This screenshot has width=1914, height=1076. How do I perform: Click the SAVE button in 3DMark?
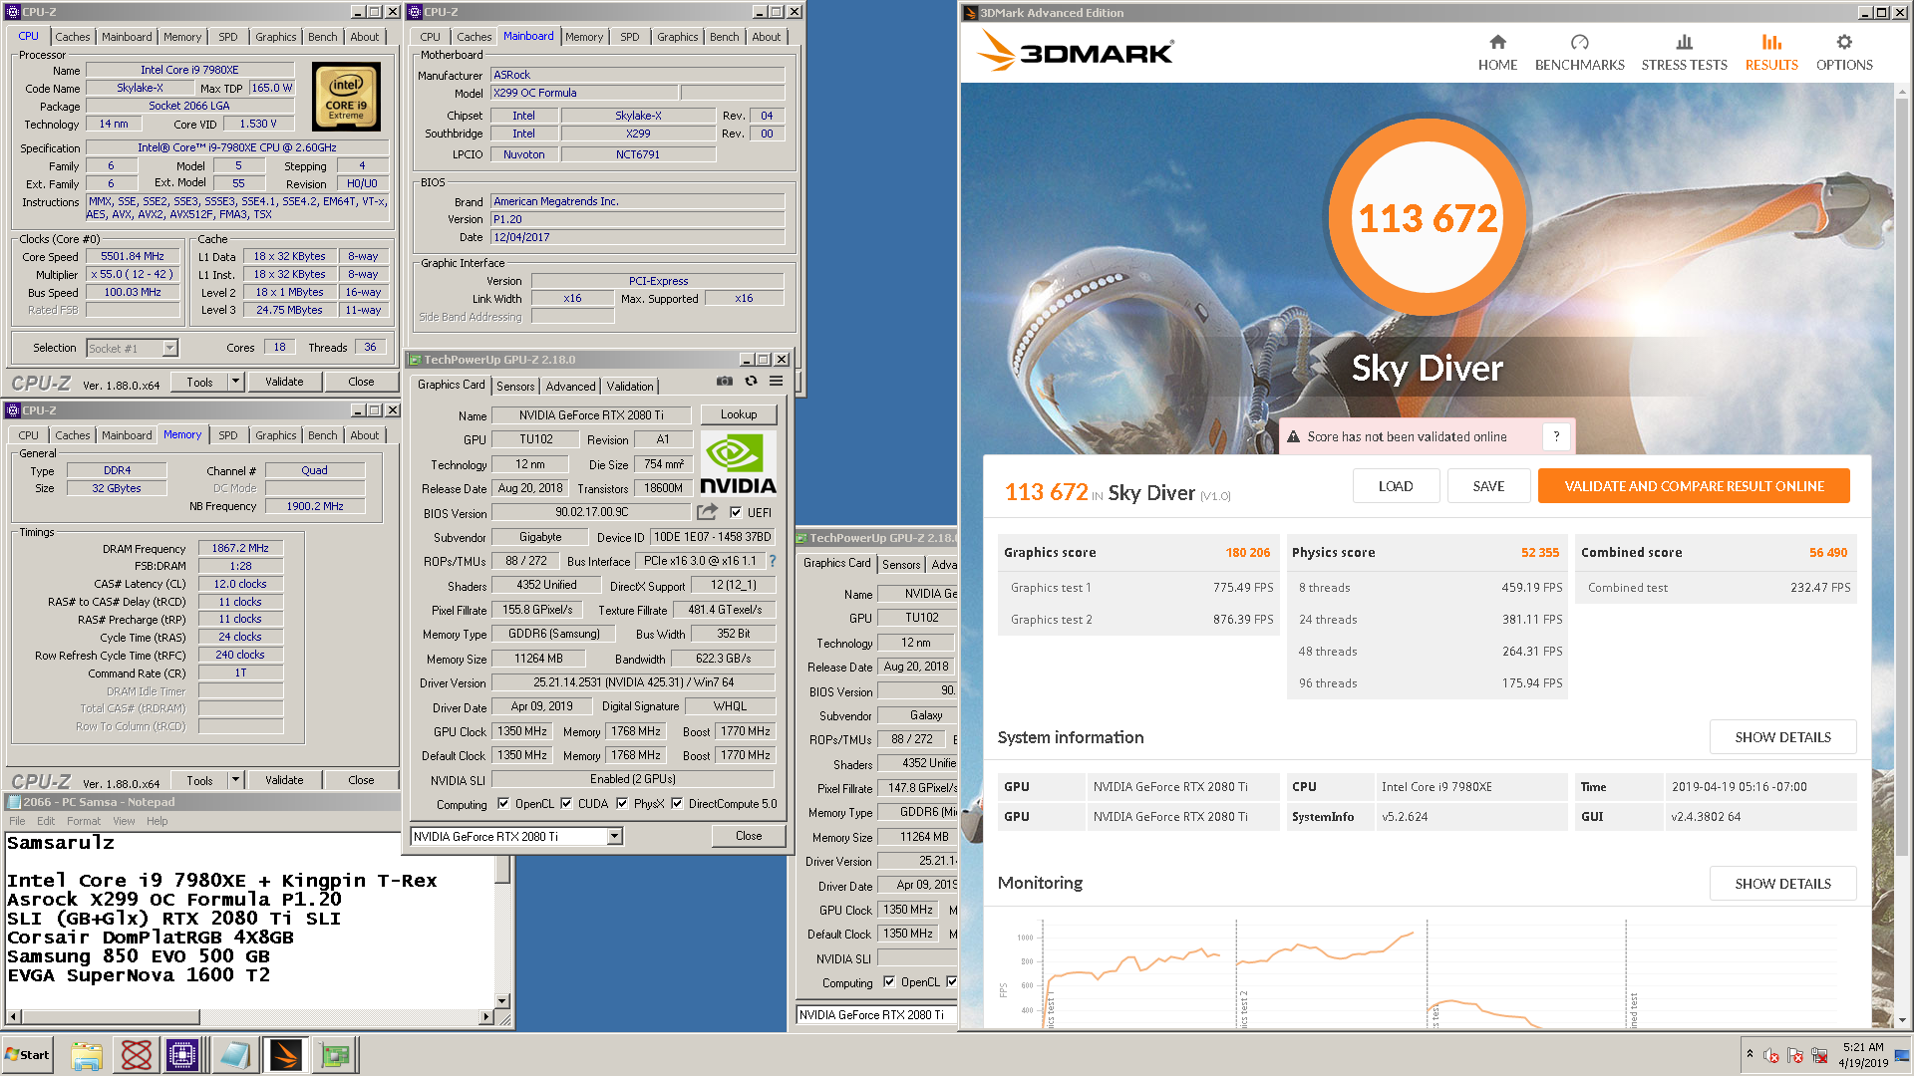1488,486
